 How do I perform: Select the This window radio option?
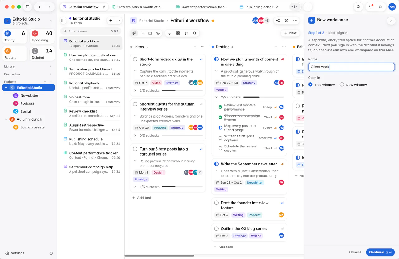310,84
